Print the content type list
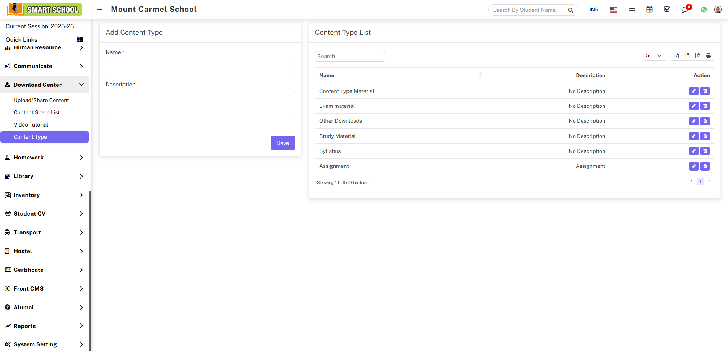Screen dimensions: 728x351 (x=708, y=56)
